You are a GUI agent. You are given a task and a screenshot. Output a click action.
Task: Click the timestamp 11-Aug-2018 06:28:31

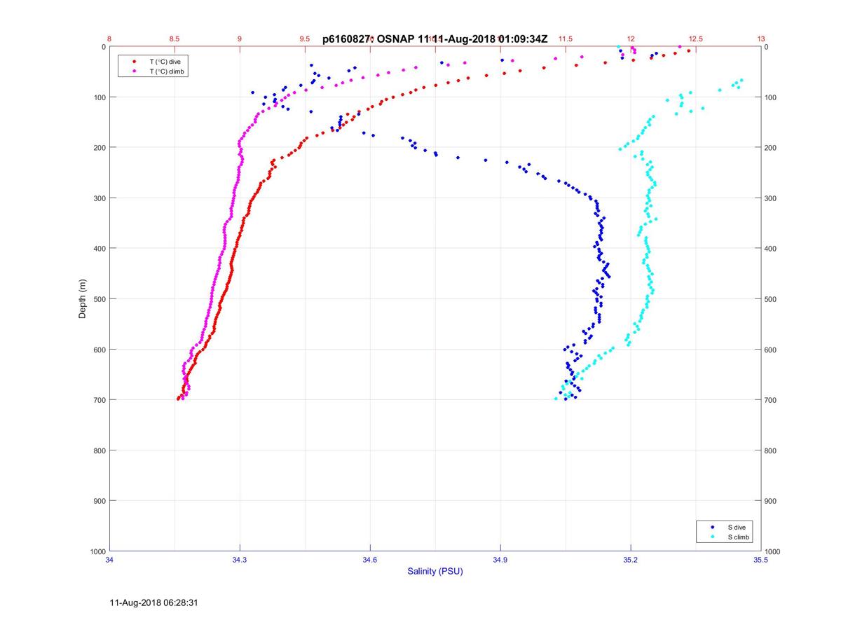pyautogui.click(x=155, y=602)
